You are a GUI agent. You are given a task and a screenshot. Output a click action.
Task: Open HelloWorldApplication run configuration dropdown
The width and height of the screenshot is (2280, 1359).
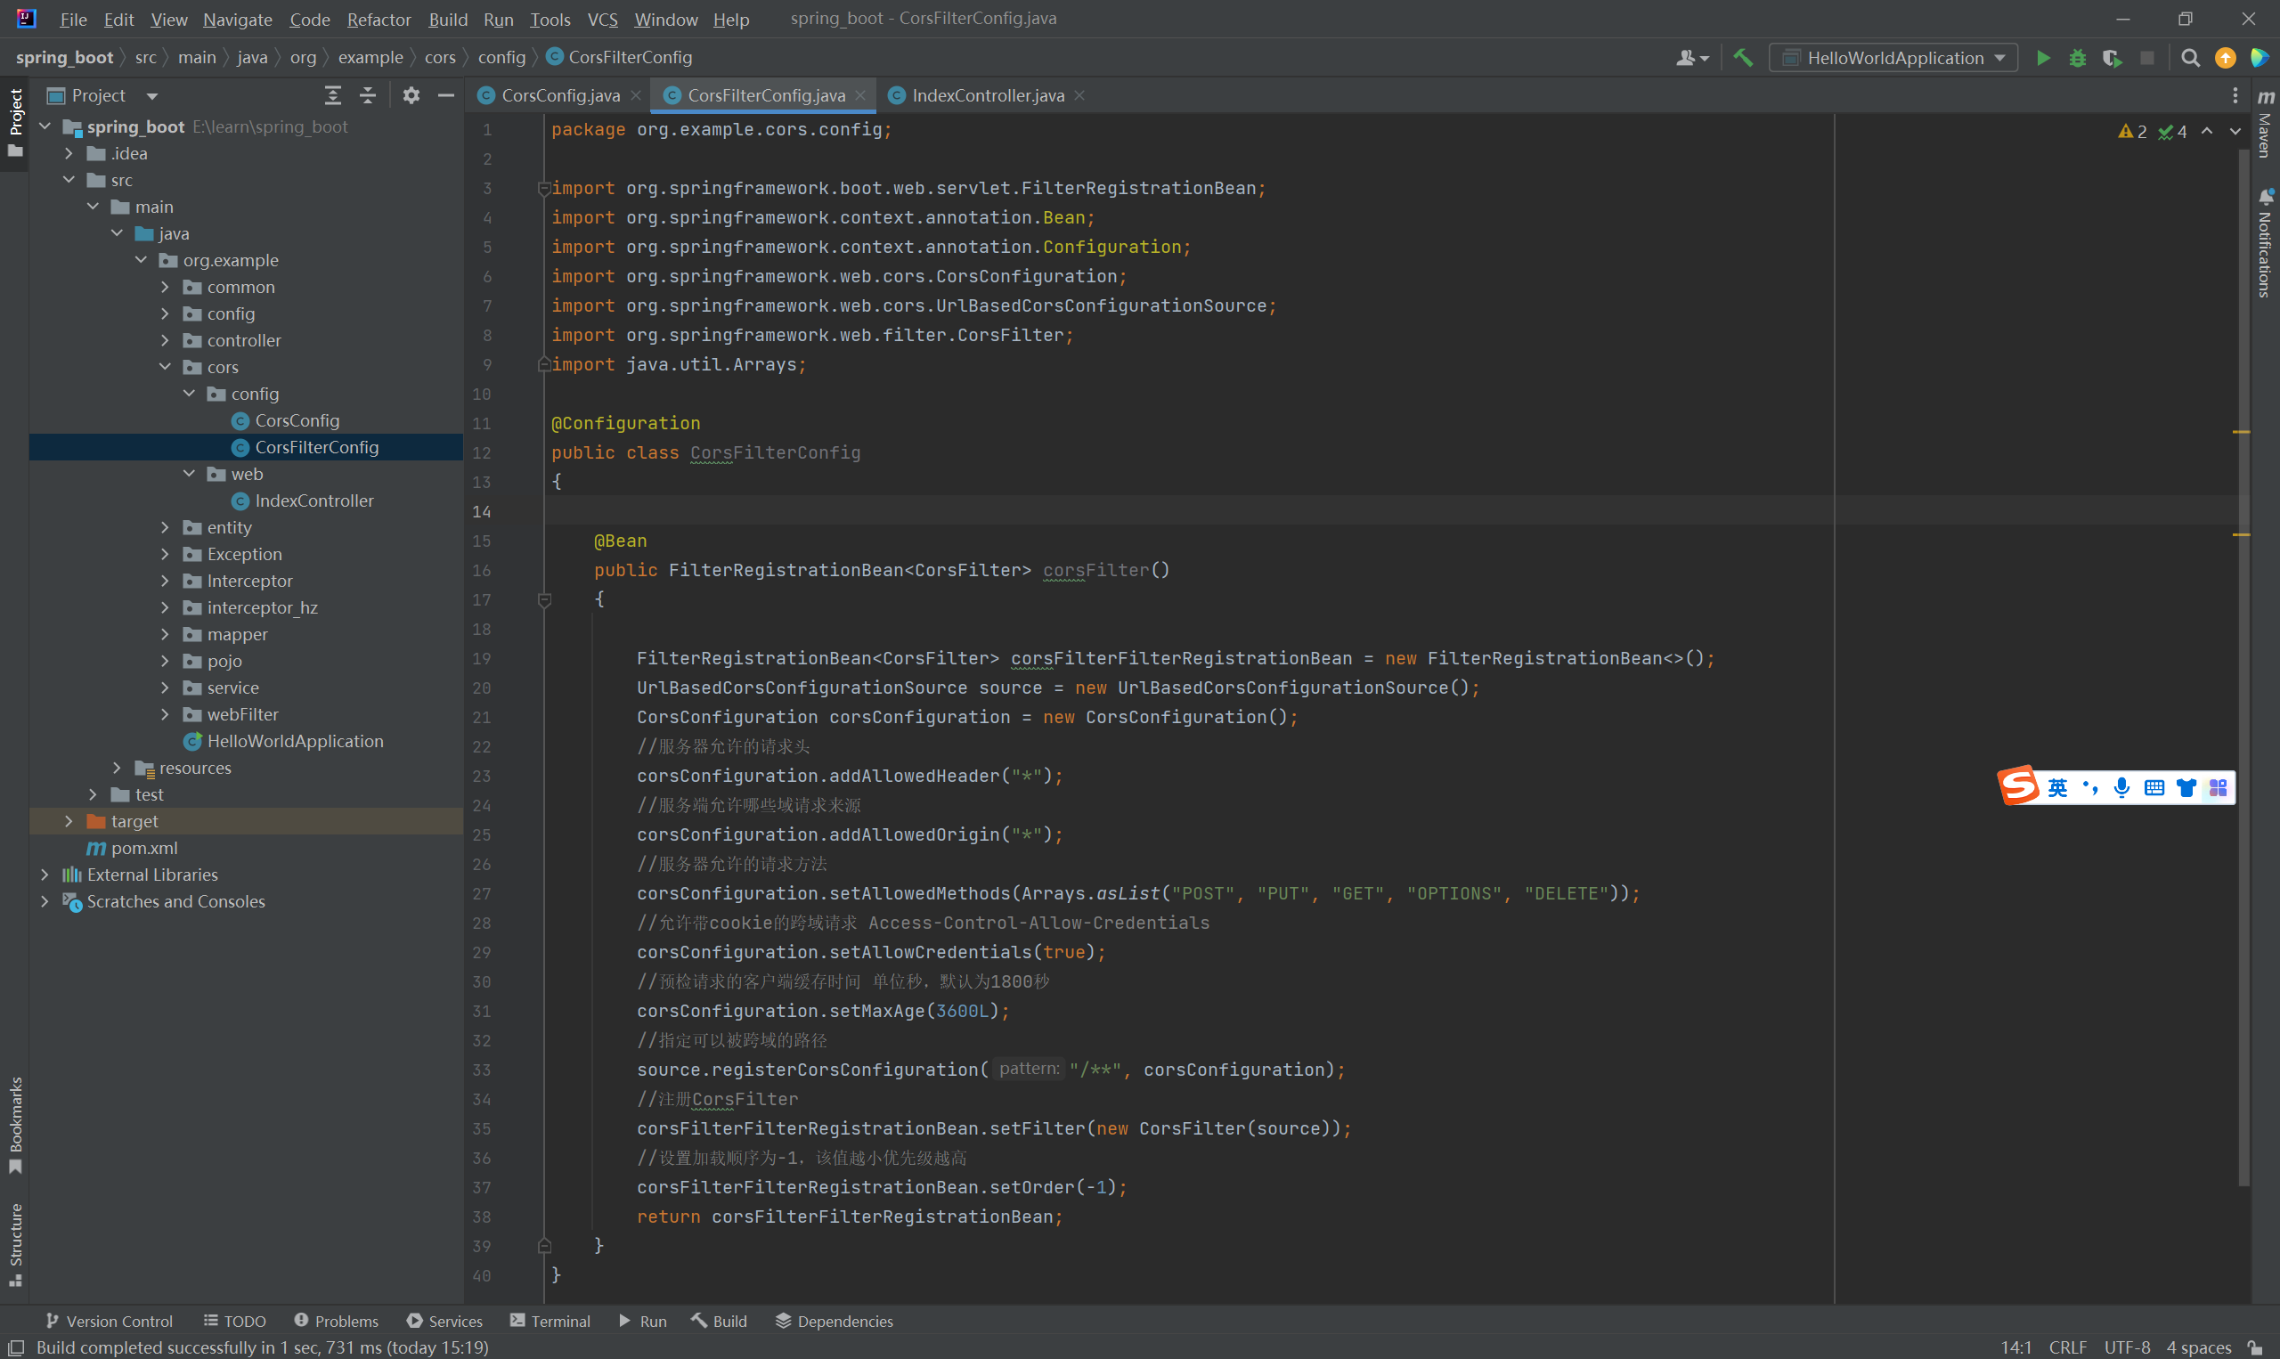[x=1893, y=58]
